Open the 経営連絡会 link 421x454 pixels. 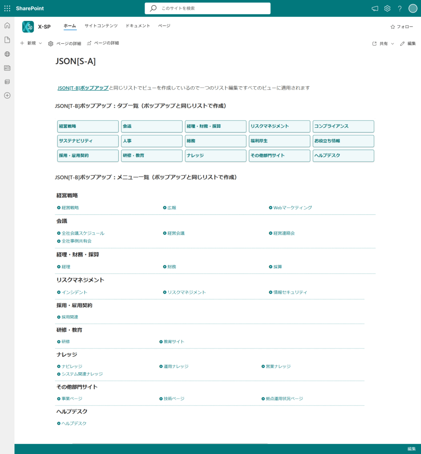click(x=284, y=233)
